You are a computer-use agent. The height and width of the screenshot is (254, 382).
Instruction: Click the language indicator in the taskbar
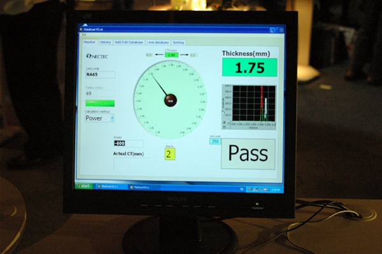click(x=242, y=189)
